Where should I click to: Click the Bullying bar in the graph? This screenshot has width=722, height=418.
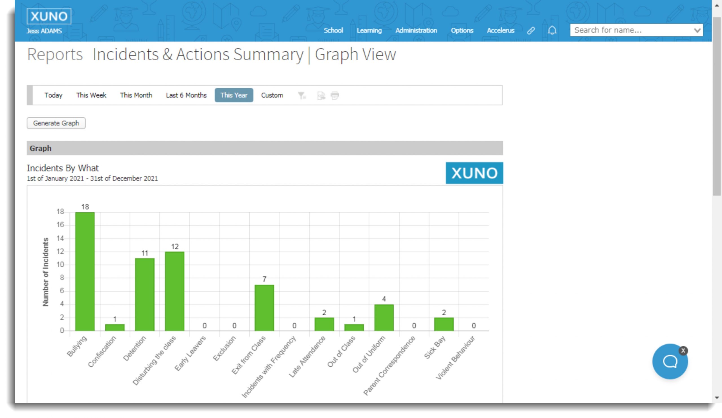(85, 271)
